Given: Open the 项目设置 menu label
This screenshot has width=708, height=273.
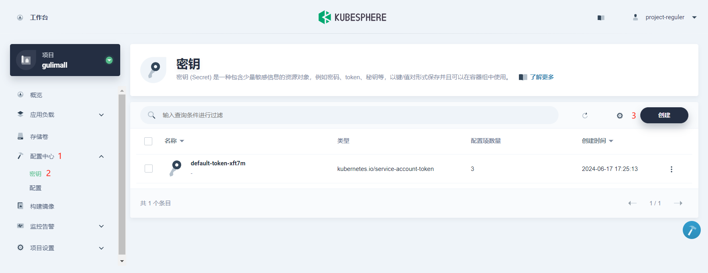Looking at the screenshot, I should (x=42, y=248).
